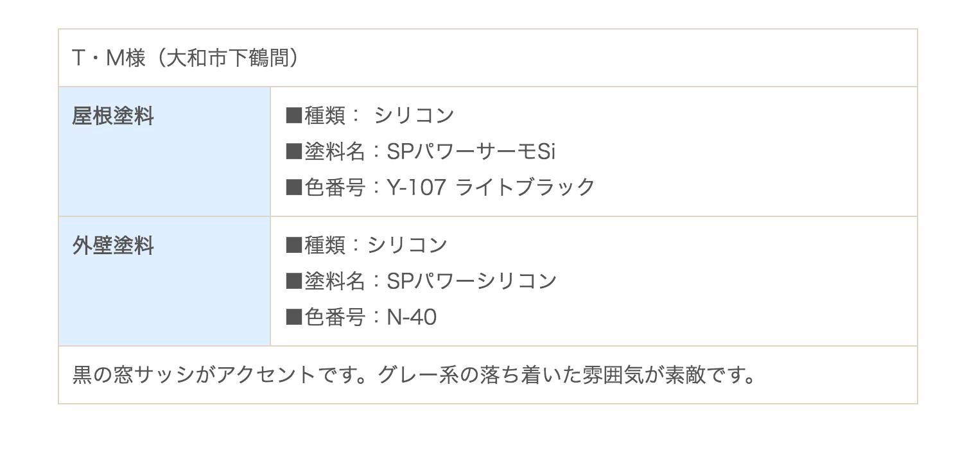Click the square bullet before SPパワーシリコン
Viewport: 976px width, 466px height.
294,281
